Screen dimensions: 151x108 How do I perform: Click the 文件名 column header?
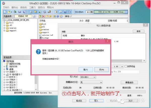[x=42, y=21]
